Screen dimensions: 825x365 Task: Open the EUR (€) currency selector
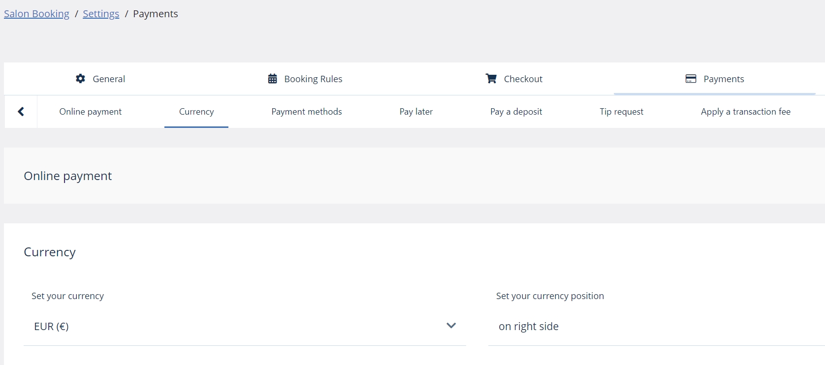245,327
